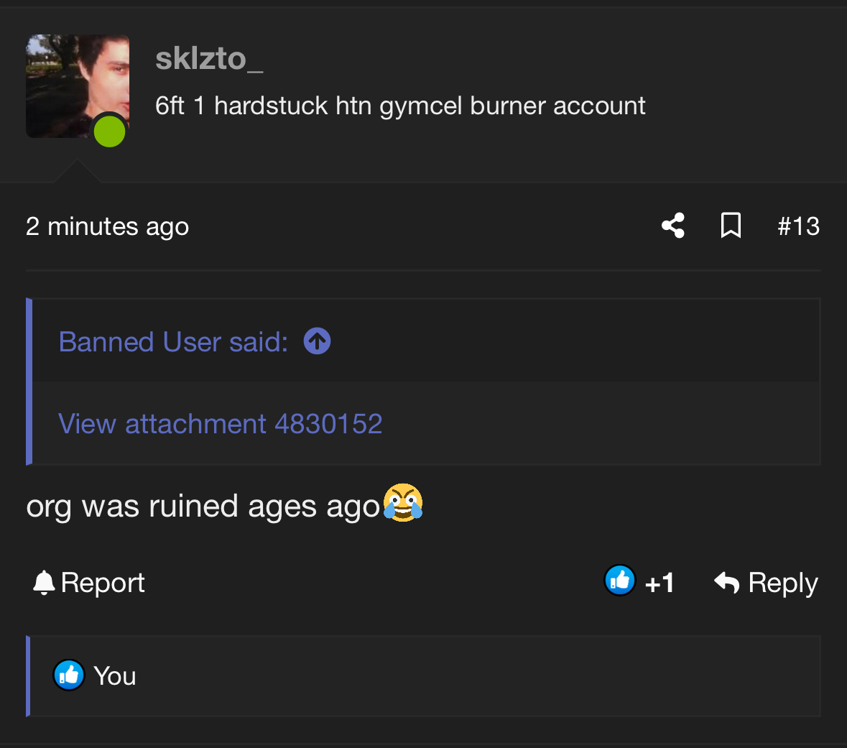The height and width of the screenshot is (748, 847).
Task: Bookmark this post with the bookmark icon
Action: point(731,226)
